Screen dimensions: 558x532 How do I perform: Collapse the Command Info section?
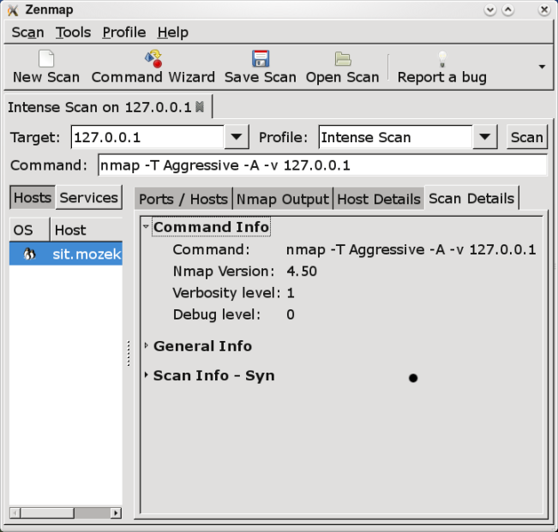pyautogui.click(x=146, y=226)
